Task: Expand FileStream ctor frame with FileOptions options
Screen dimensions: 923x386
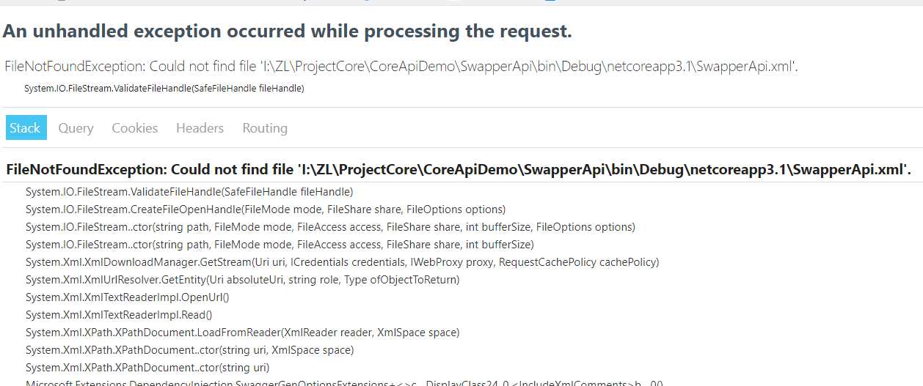Action: [x=330, y=227]
